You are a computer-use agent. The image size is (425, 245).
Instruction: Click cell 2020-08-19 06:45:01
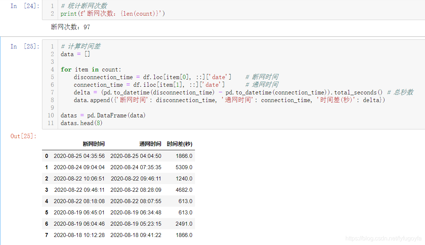(x=79, y=213)
